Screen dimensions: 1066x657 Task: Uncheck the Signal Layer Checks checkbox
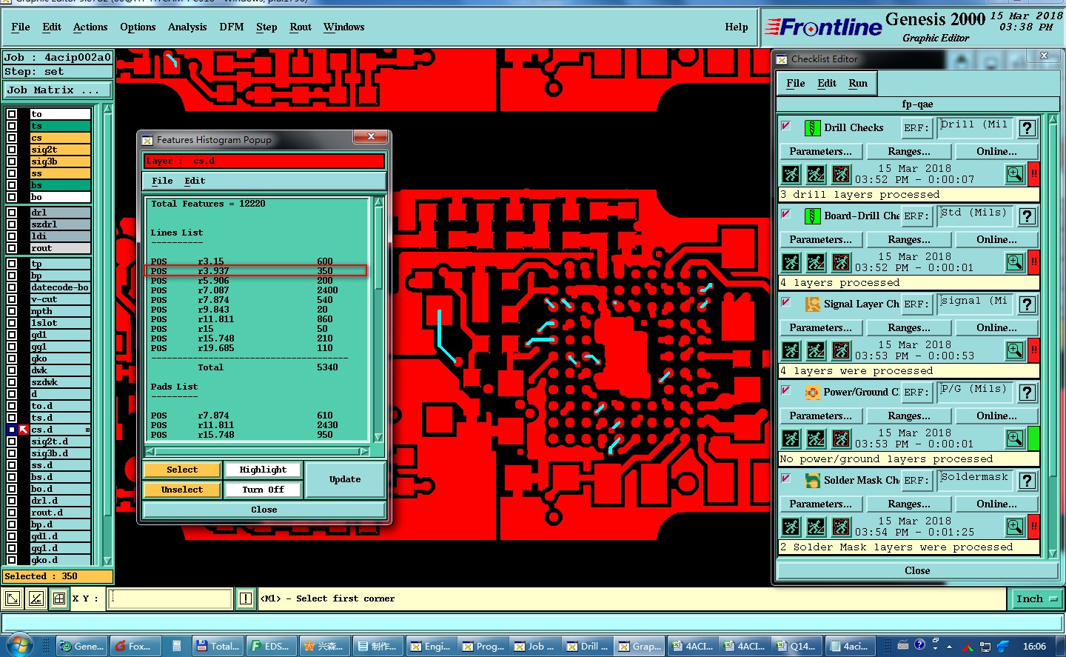click(786, 302)
